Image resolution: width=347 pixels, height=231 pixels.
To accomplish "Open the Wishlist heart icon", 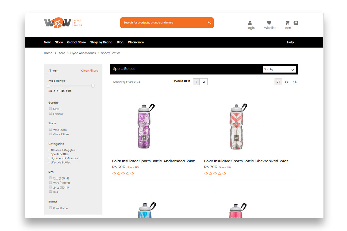I will point(269,23).
